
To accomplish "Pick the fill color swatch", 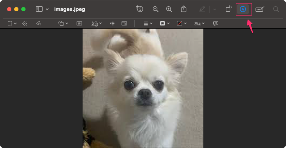I will pyautogui.click(x=179, y=23).
